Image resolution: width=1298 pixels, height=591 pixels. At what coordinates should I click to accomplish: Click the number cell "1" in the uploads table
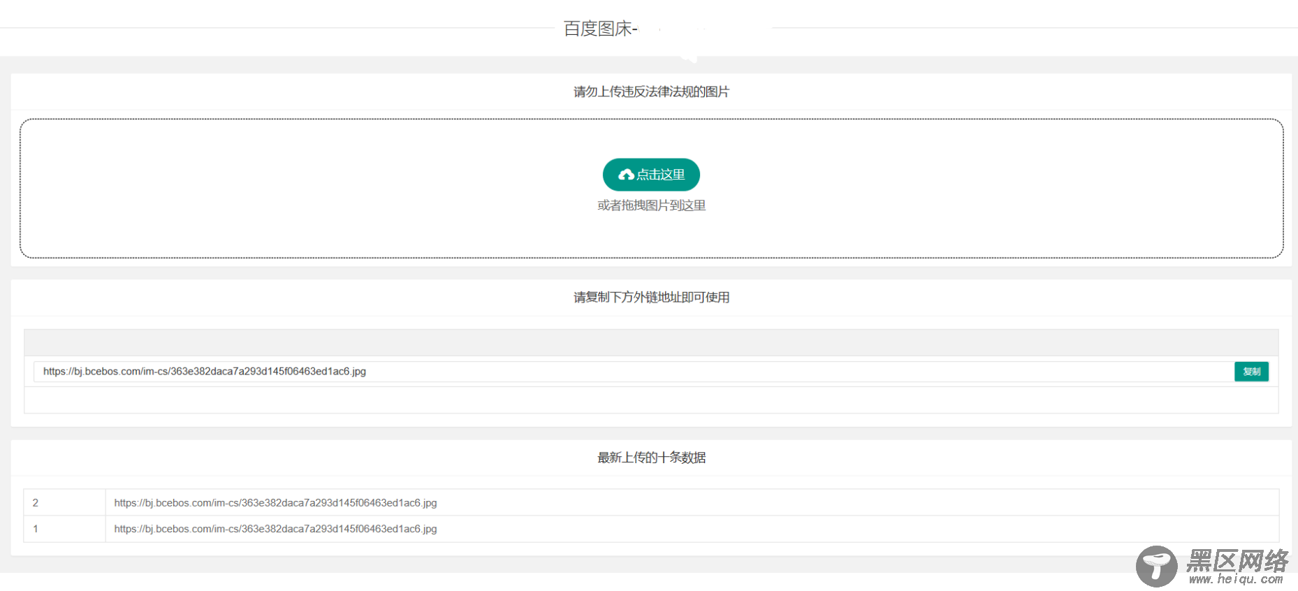[64, 529]
